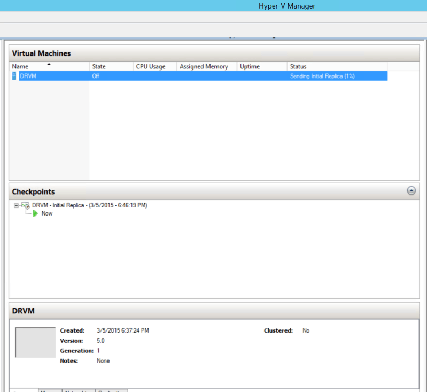Image resolution: width=427 pixels, height=392 pixels.
Task: Click the Uptime column header
Action: pyautogui.click(x=262, y=66)
